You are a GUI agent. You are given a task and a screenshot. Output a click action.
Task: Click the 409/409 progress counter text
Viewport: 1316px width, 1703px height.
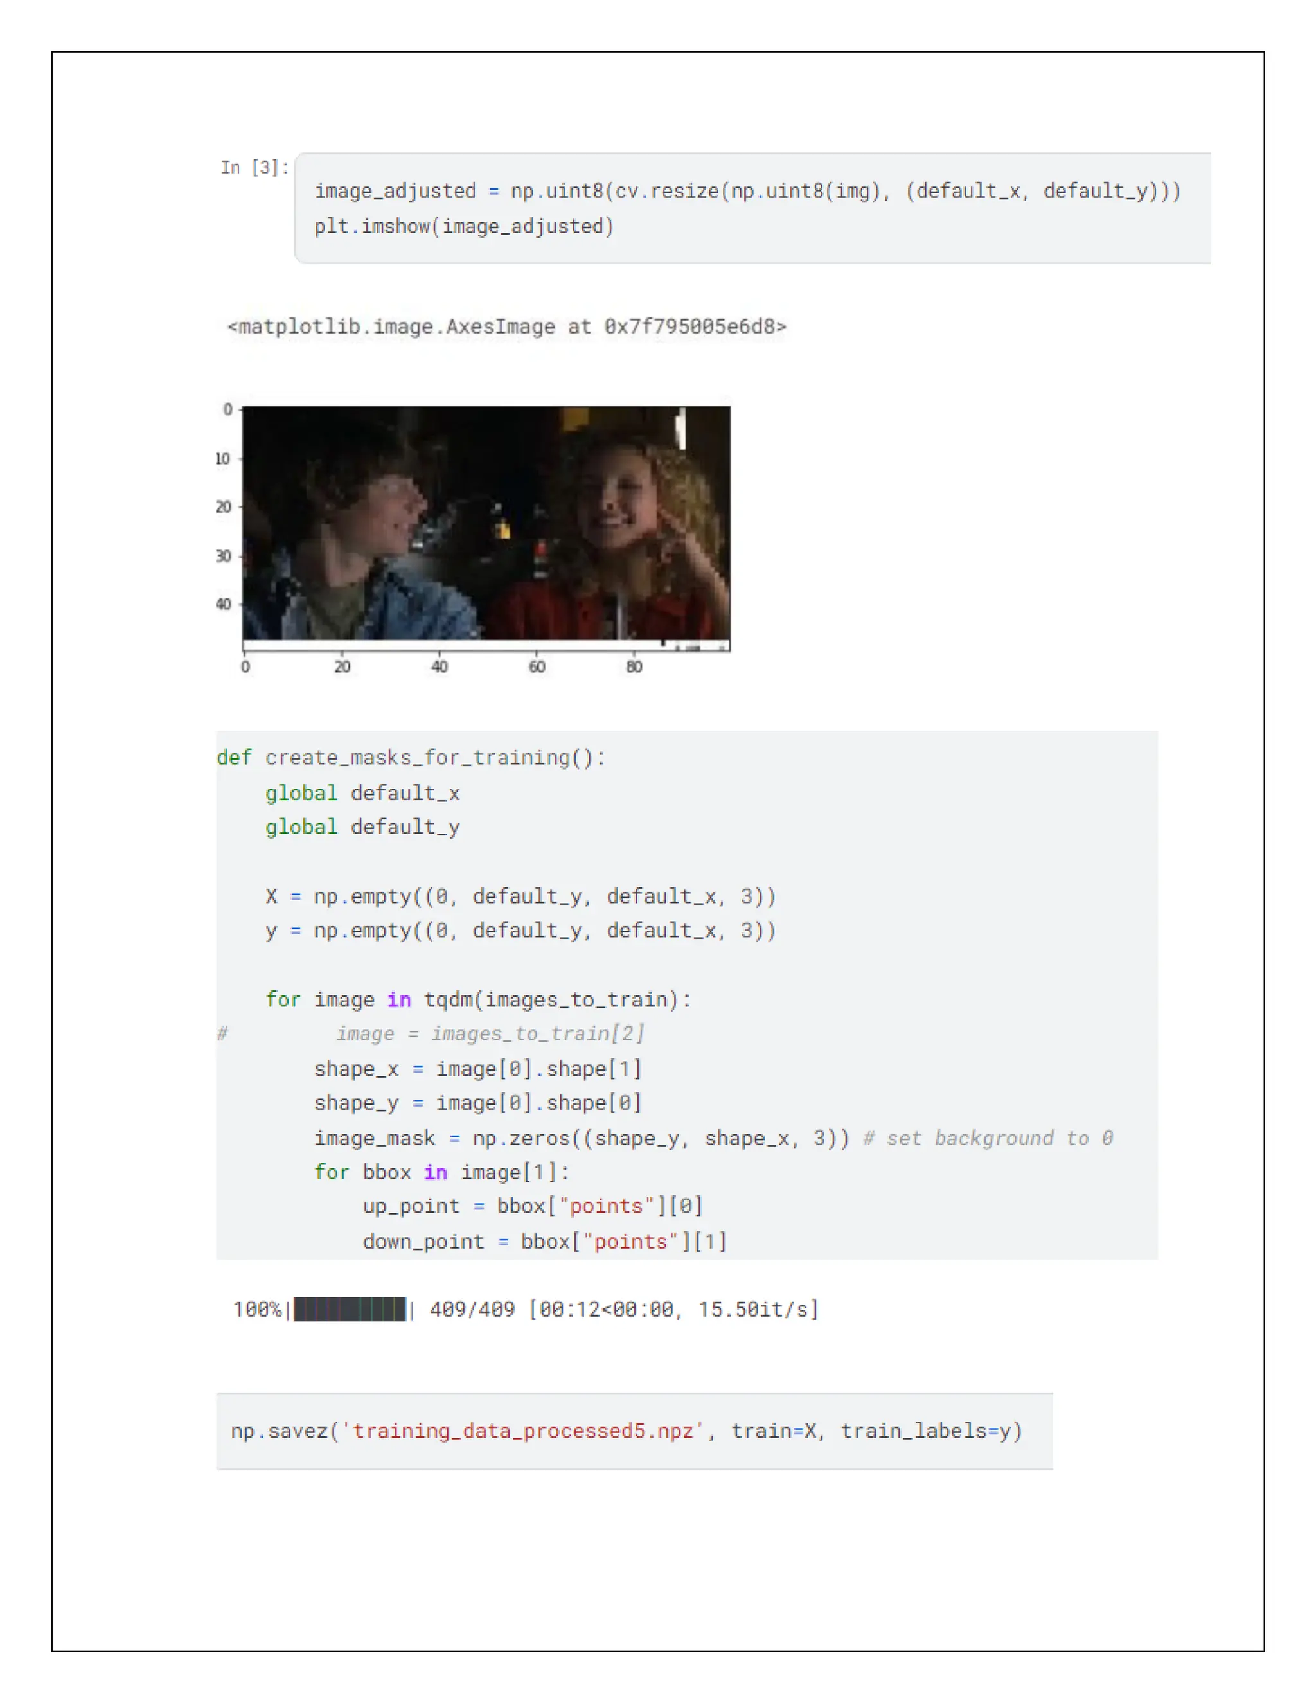pyautogui.click(x=472, y=1310)
